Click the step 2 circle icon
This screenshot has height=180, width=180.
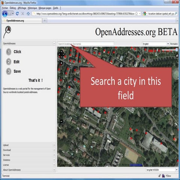click(9, 62)
